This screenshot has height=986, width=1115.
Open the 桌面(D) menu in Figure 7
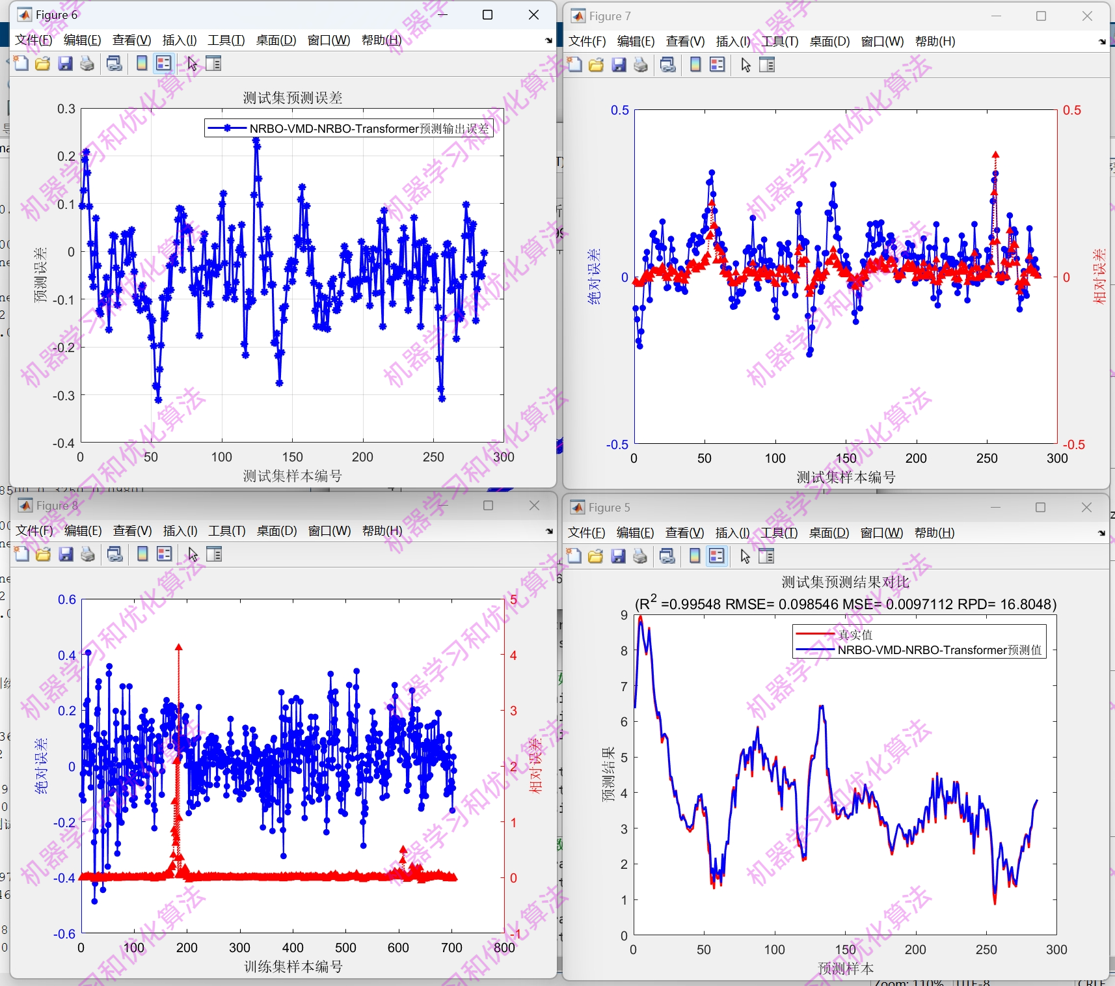(830, 42)
